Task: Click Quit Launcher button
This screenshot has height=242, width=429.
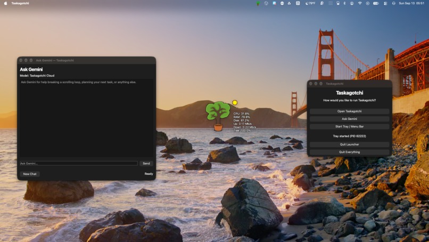Action: pyautogui.click(x=349, y=144)
